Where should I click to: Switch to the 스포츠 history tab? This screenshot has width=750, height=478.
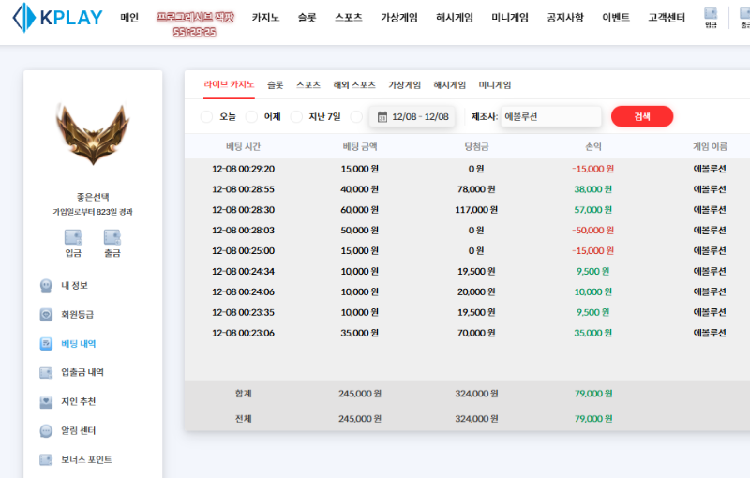pos(308,85)
